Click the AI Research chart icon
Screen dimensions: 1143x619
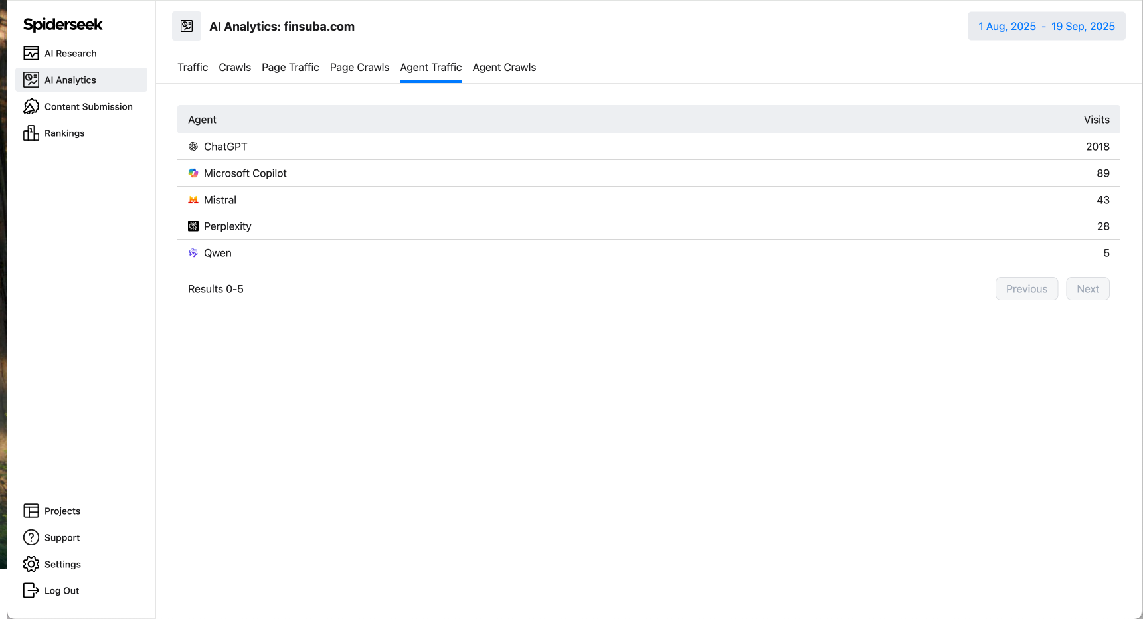[31, 53]
